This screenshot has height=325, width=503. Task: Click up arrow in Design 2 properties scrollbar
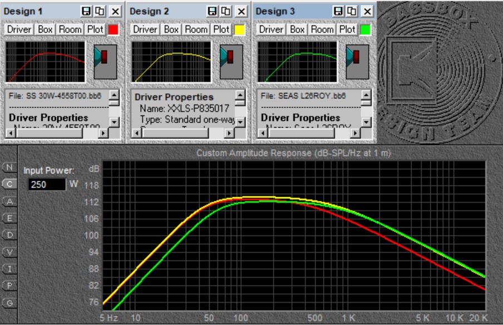pyautogui.click(x=240, y=94)
